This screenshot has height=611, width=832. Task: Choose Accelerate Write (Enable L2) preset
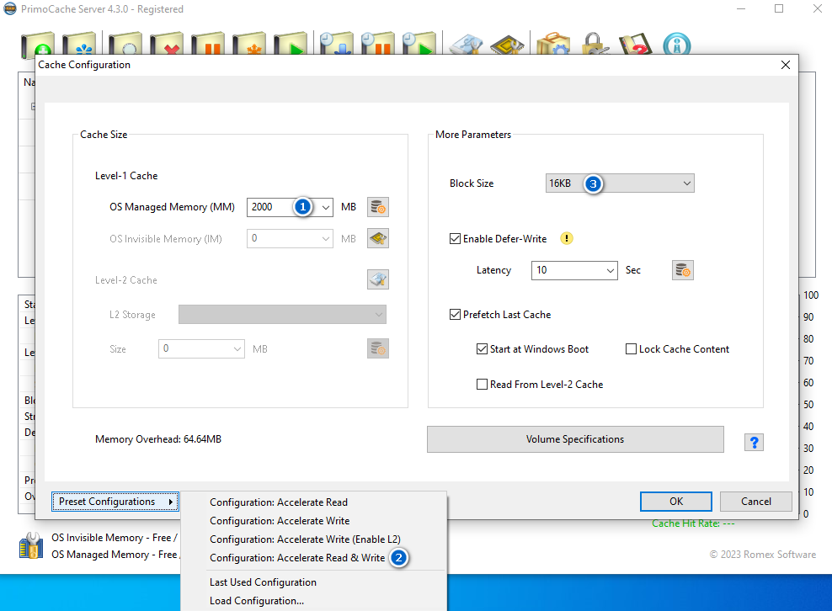[305, 539]
